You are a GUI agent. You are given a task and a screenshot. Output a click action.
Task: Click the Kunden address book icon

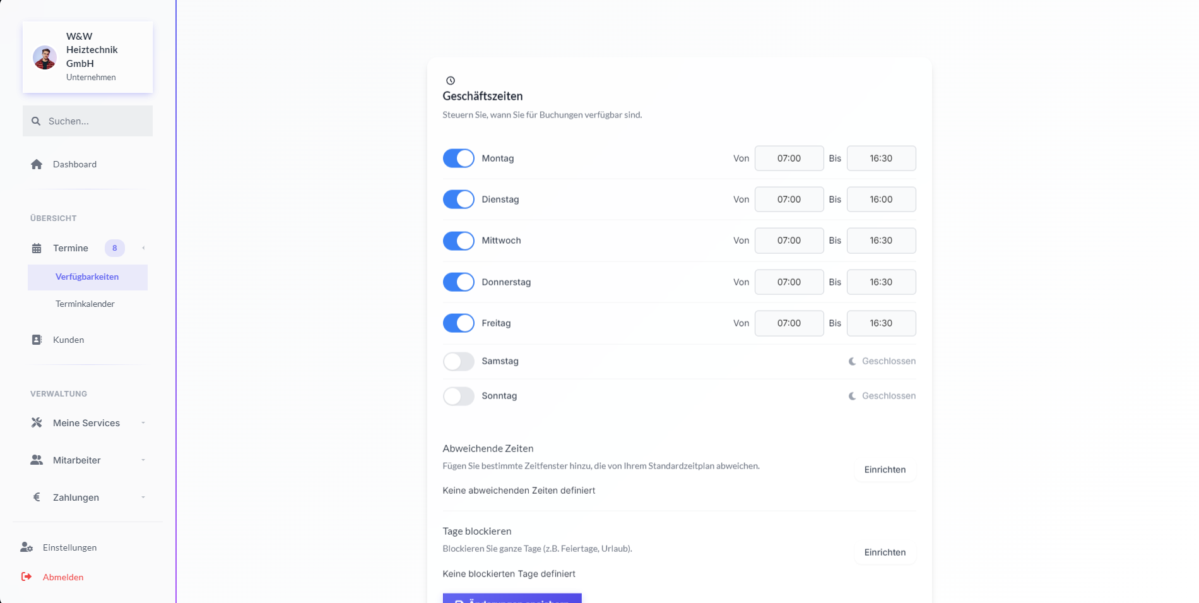(37, 340)
